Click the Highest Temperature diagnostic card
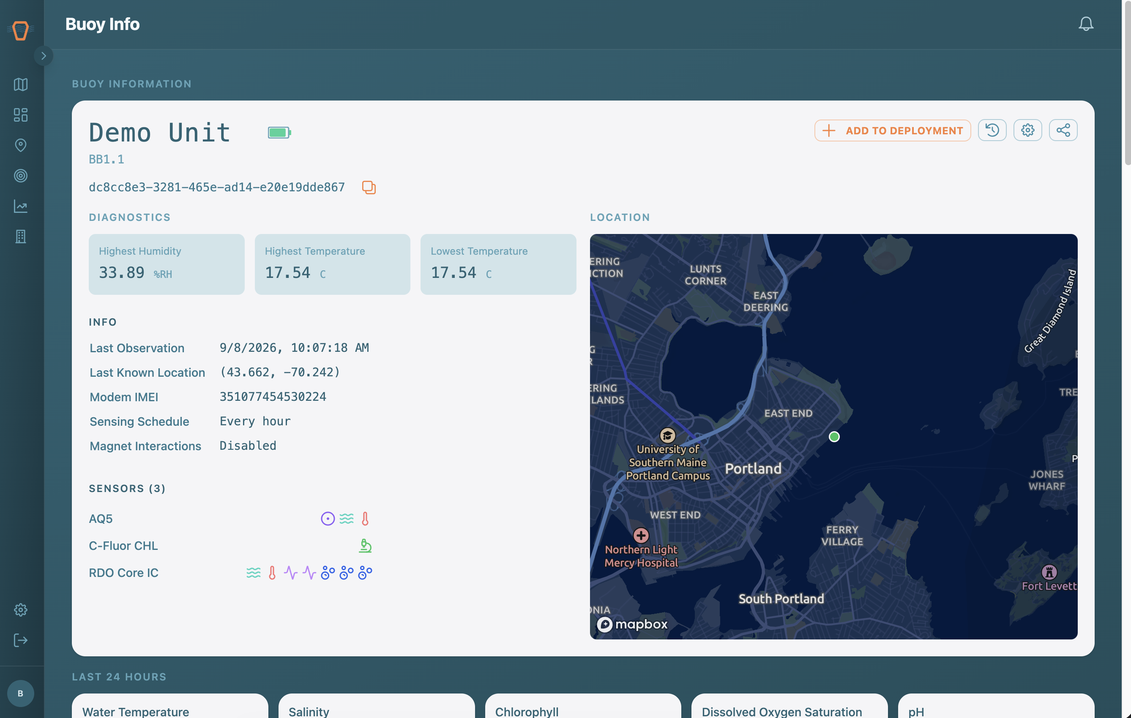Viewport: 1131px width, 718px height. 333,264
